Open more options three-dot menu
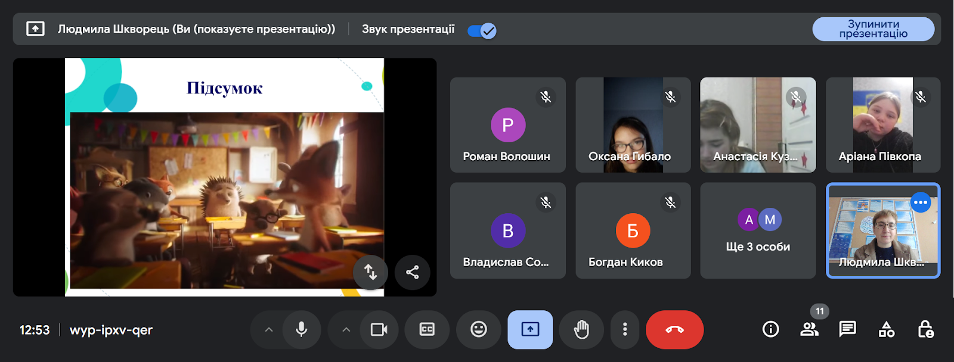Screen dimensions: 954x362 625,329
